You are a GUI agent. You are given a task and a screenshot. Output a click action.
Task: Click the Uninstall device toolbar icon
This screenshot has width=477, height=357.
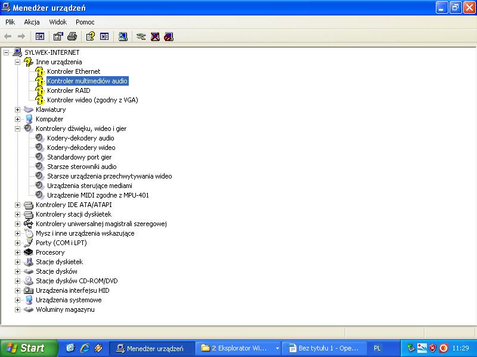pos(155,37)
